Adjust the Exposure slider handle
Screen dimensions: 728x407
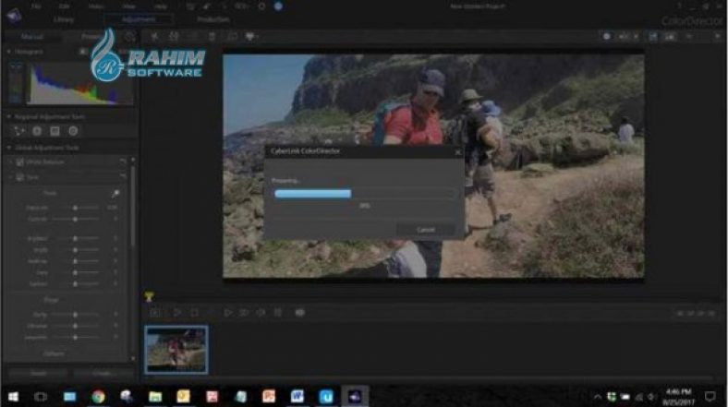(x=75, y=208)
